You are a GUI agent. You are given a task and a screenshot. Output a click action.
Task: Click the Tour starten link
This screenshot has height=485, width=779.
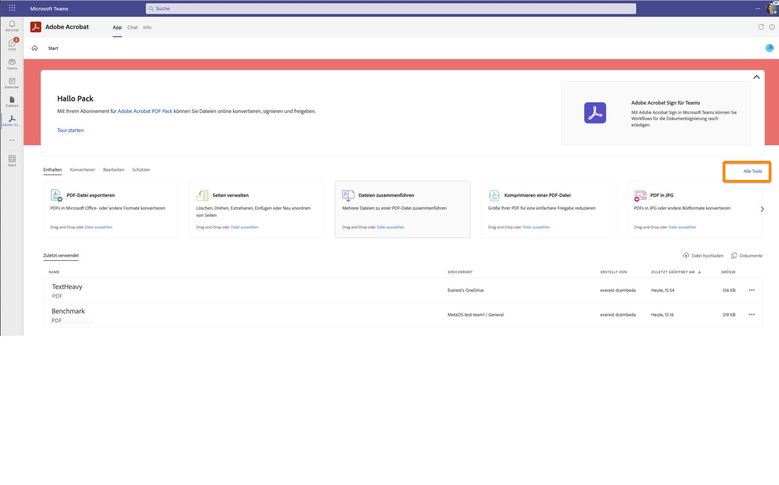[70, 130]
